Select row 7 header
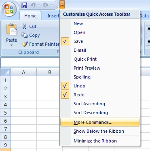The image size is (150, 151). (6, 129)
